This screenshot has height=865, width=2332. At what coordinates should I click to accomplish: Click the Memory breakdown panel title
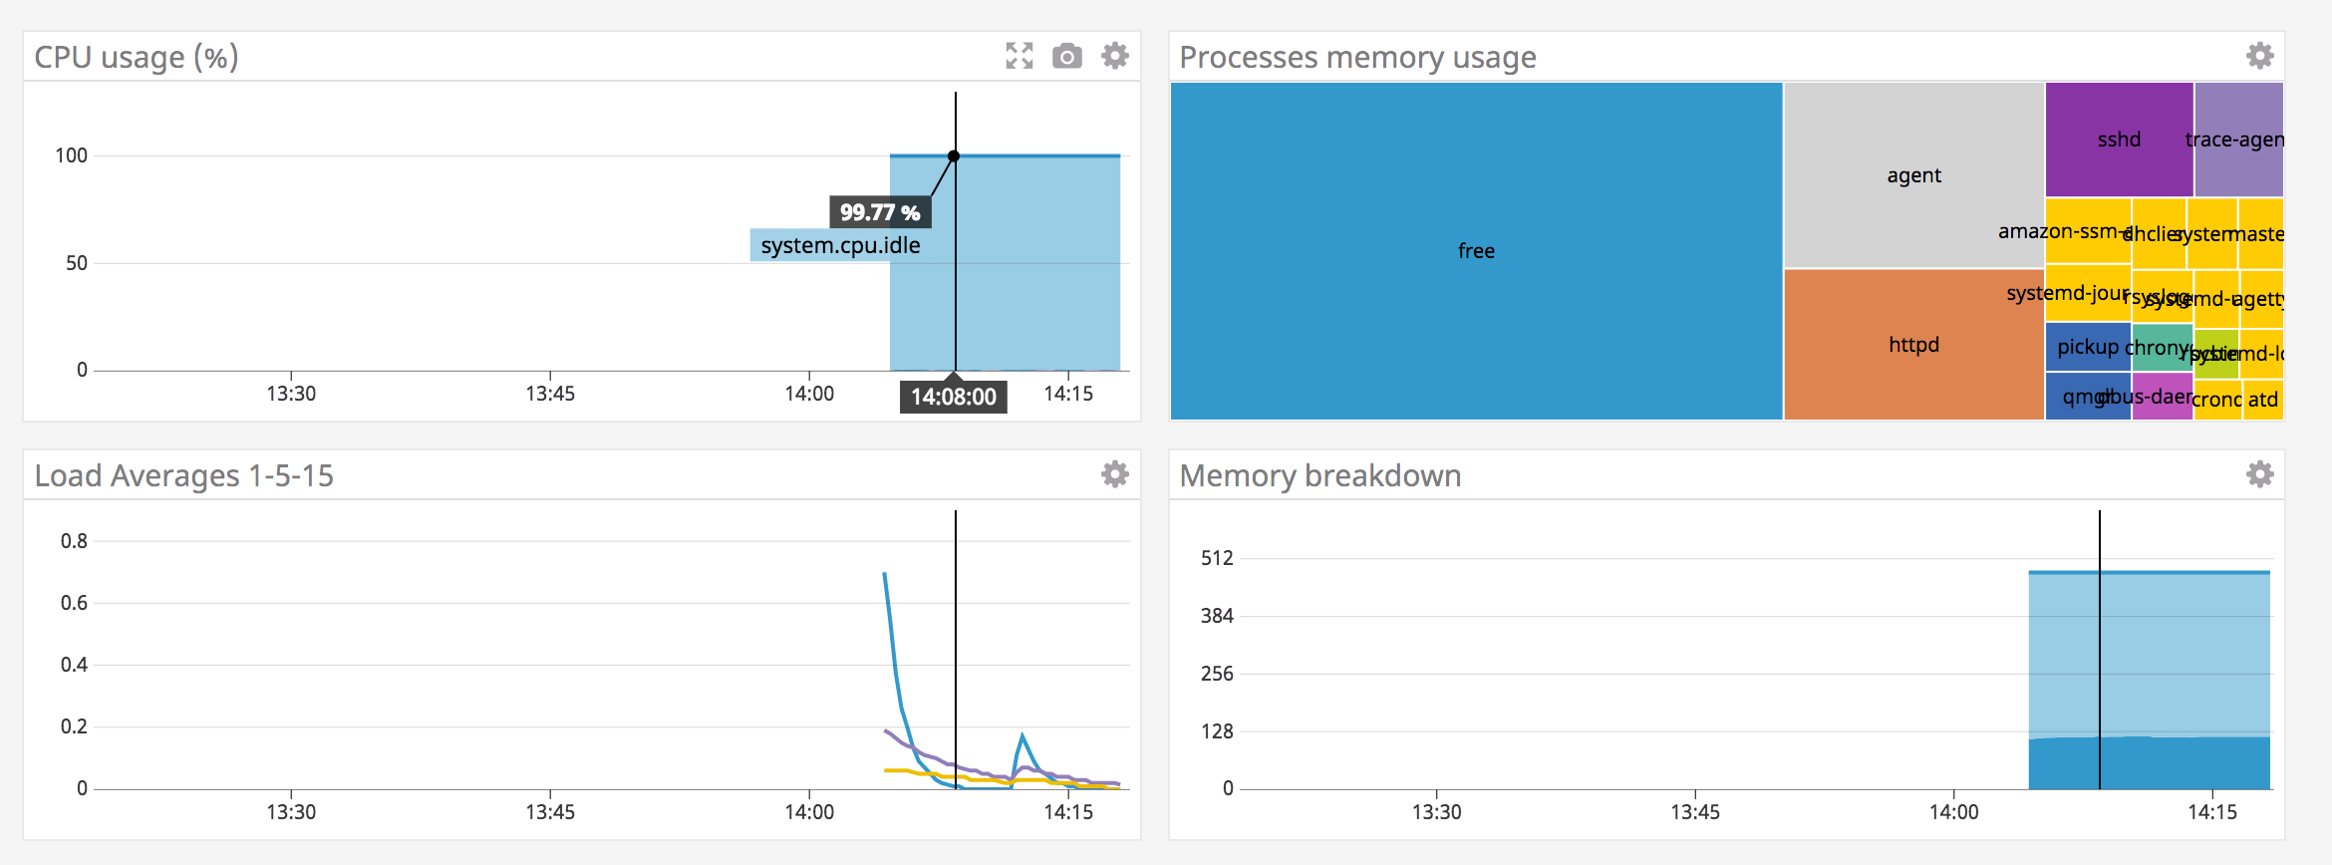[1319, 475]
